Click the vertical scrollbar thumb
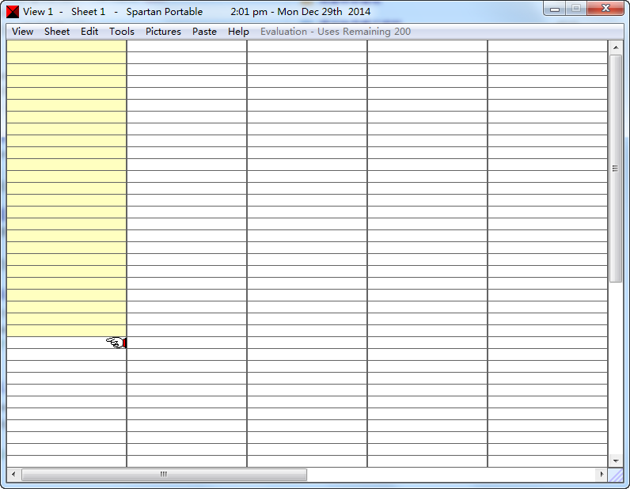 [x=616, y=169]
